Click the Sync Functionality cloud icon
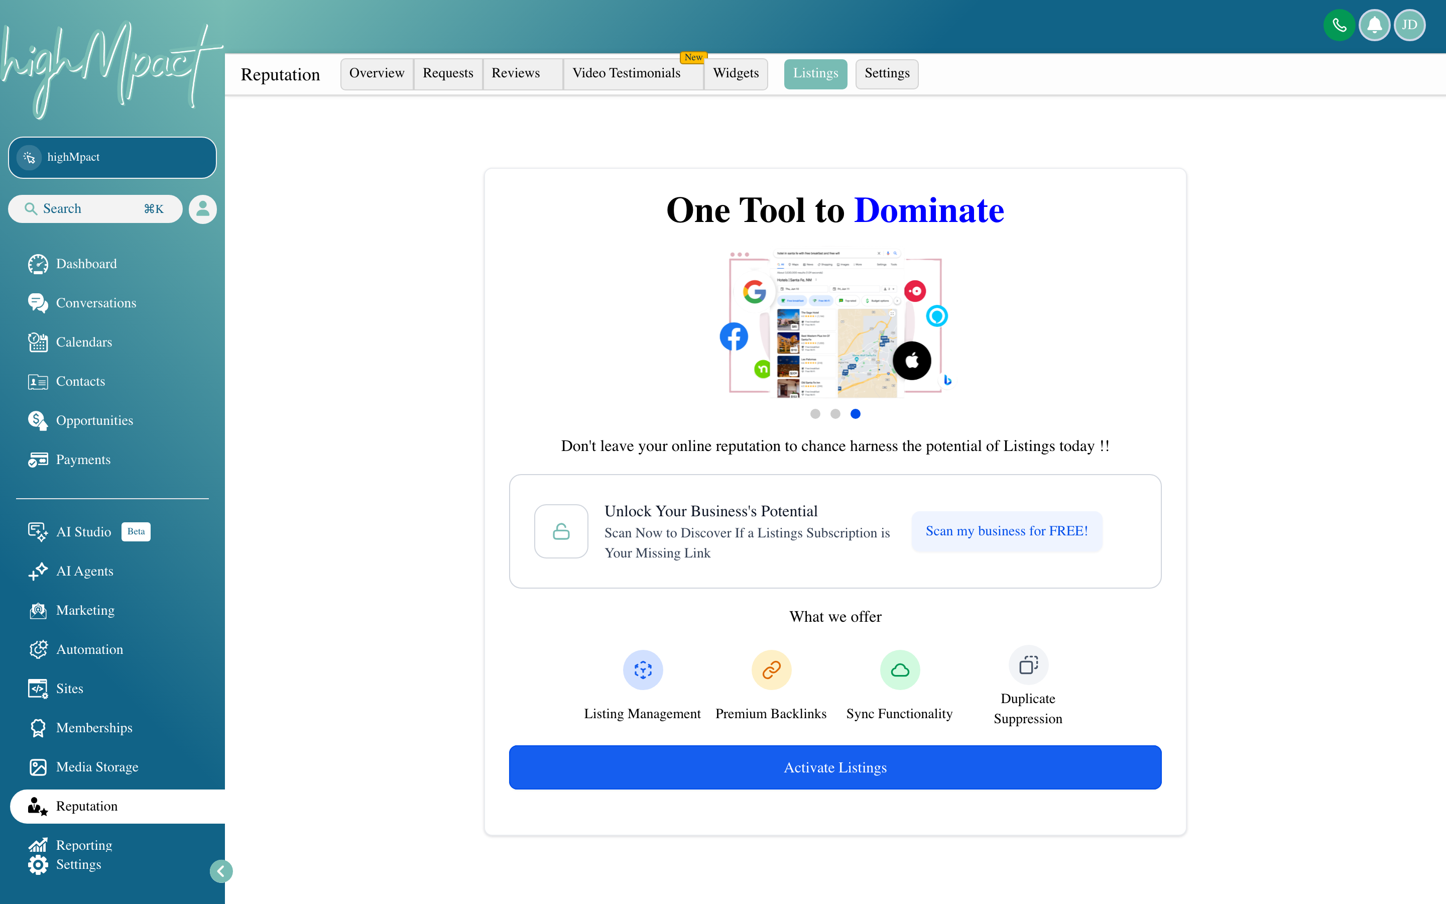Screen dimensions: 1446x904 (x=900, y=669)
